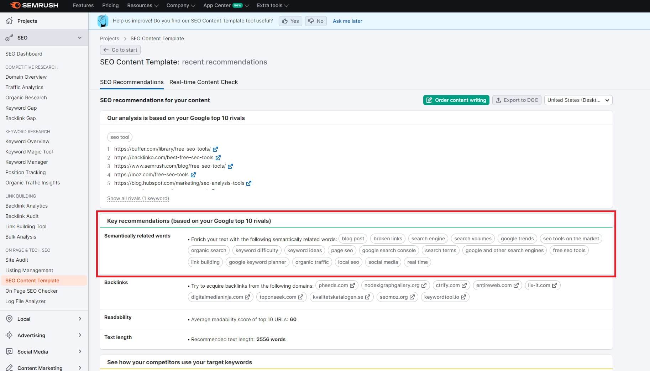
Task: Click the SEO key icon in sidebar
Action: [9, 38]
